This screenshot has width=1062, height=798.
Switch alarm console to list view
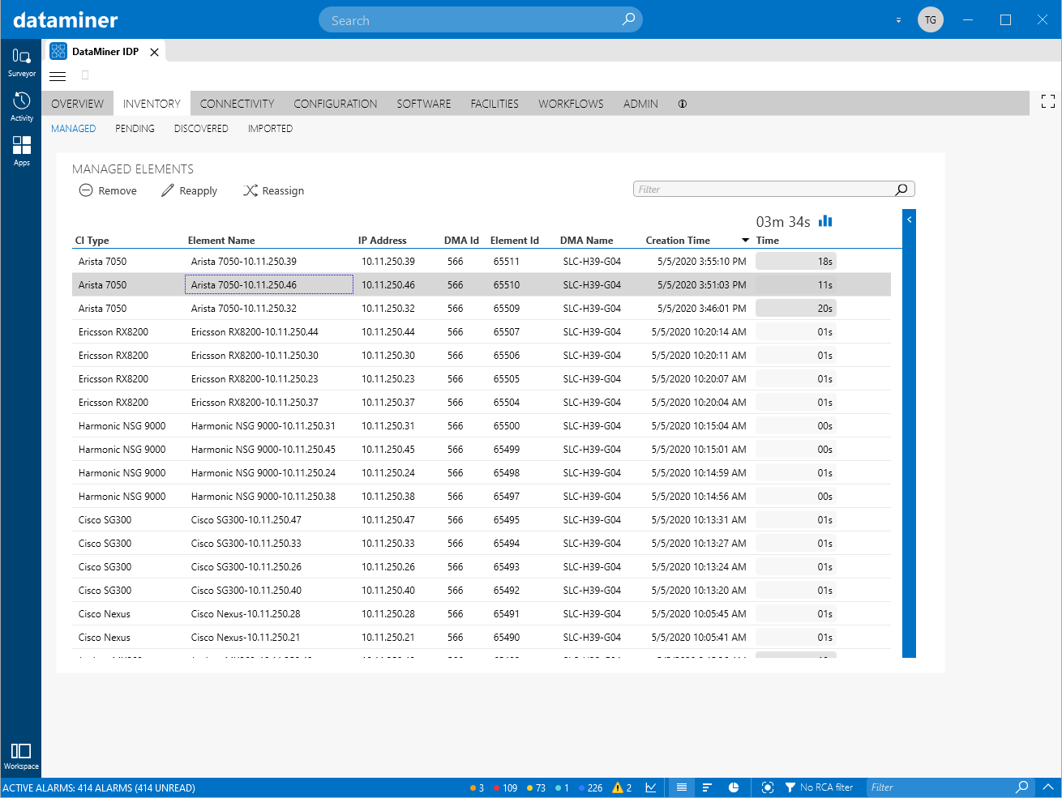point(682,787)
